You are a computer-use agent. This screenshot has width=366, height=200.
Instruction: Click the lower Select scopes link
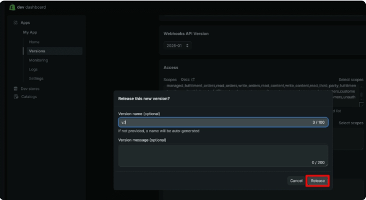(x=351, y=123)
